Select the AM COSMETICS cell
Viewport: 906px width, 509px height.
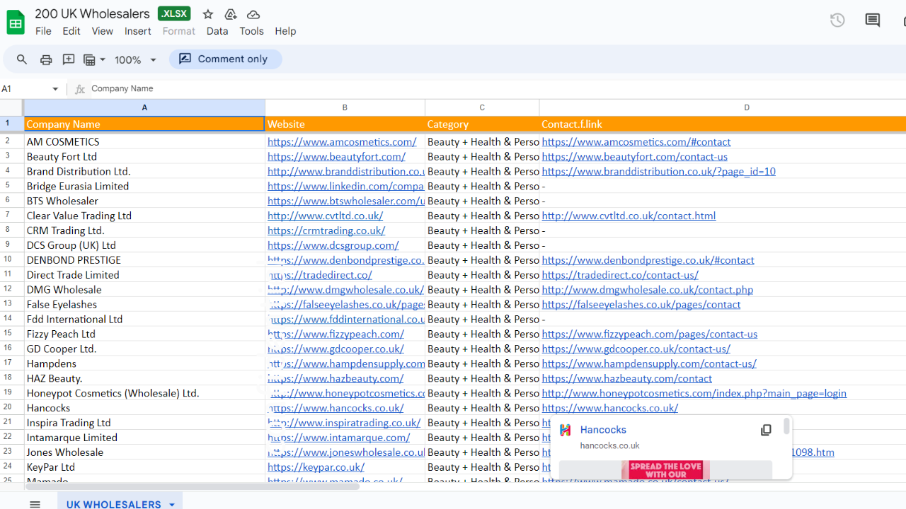pos(144,142)
